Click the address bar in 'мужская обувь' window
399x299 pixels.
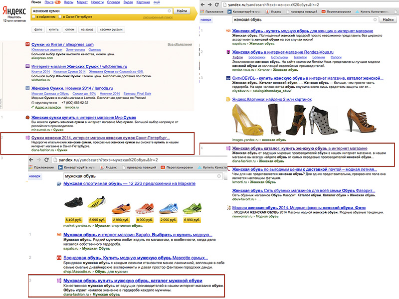click(x=140, y=159)
